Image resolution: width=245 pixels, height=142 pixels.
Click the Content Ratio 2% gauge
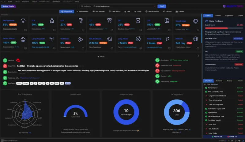[x=75, y=111]
